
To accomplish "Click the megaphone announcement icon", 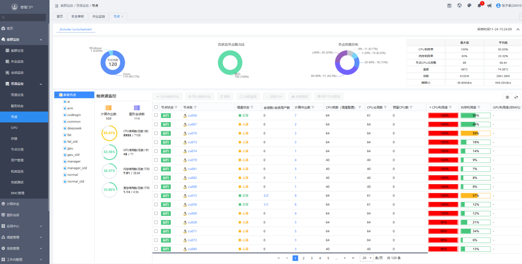I will (489, 6).
